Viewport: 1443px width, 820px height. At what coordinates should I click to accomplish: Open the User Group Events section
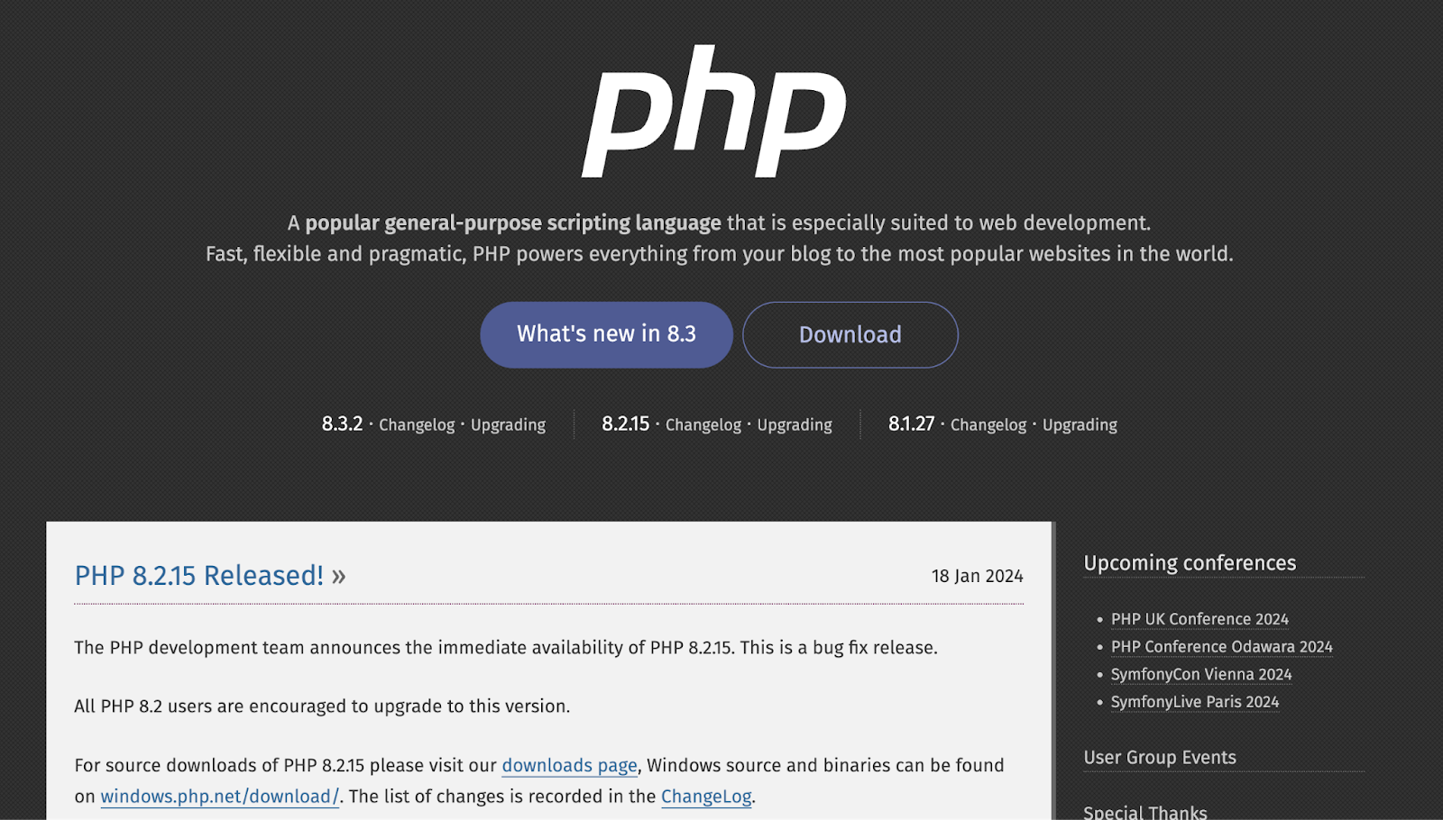click(1159, 758)
